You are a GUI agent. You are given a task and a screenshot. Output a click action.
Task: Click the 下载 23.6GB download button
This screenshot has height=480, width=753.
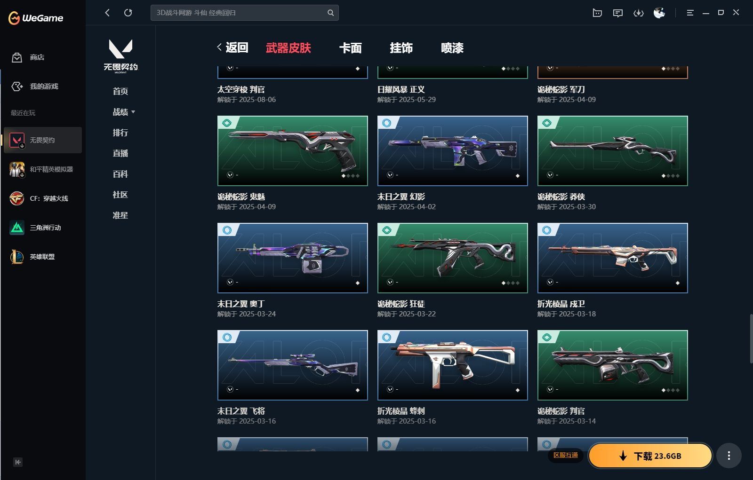coord(650,456)
